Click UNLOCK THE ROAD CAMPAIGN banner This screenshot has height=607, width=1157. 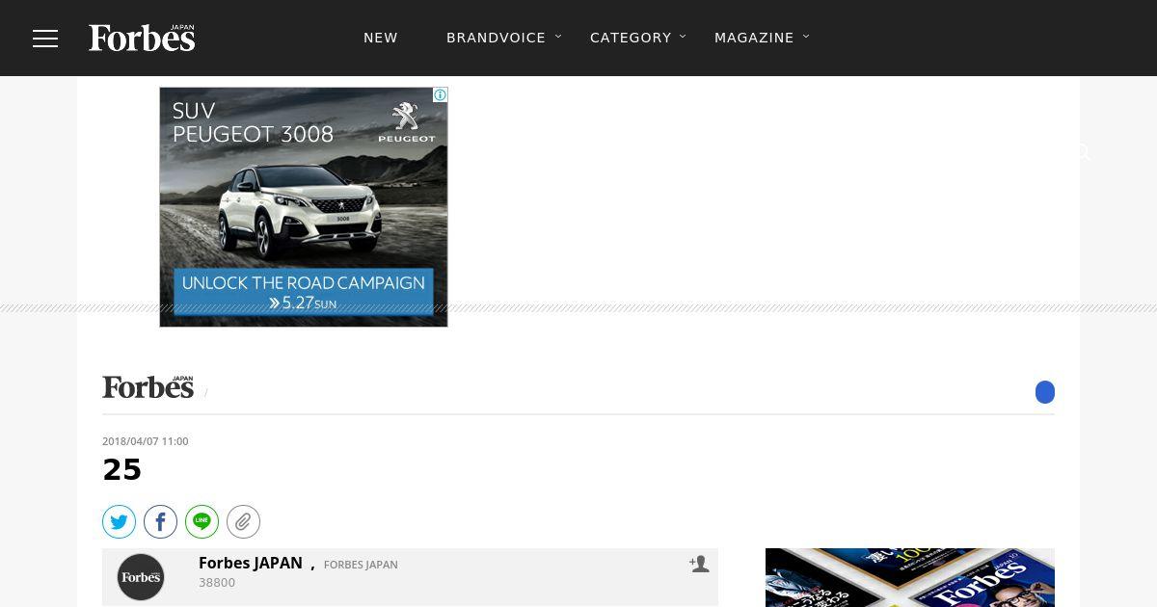click(x=304, y=292)
